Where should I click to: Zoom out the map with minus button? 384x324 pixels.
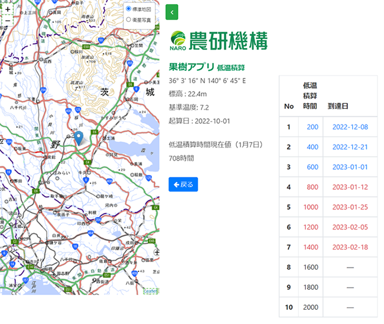8,21
